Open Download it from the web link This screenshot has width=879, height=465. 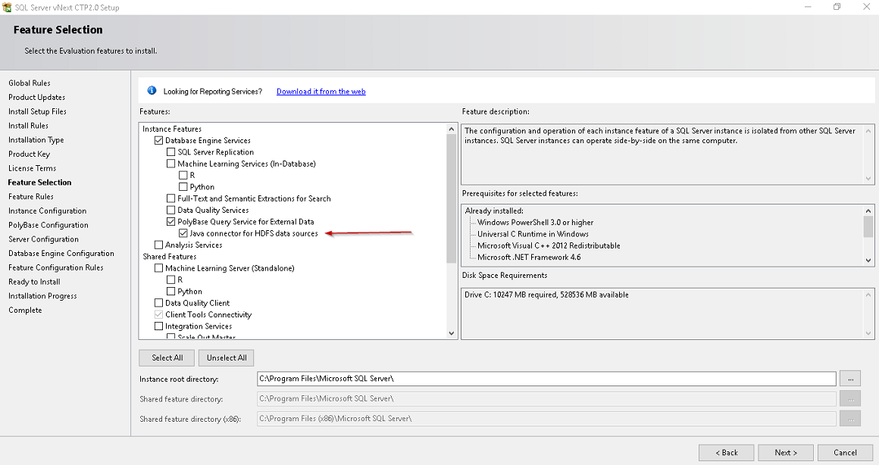(321, 92)
